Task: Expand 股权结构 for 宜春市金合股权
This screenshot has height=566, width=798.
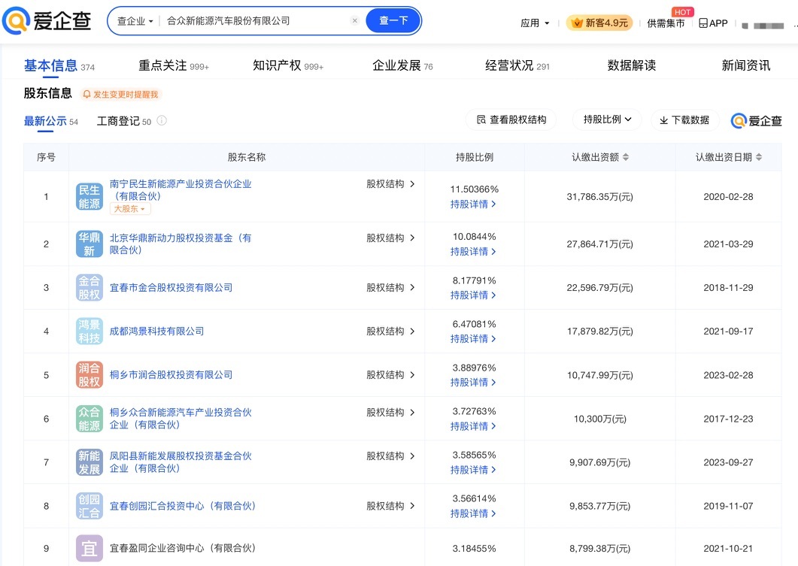Action: (x=391, y=288)
